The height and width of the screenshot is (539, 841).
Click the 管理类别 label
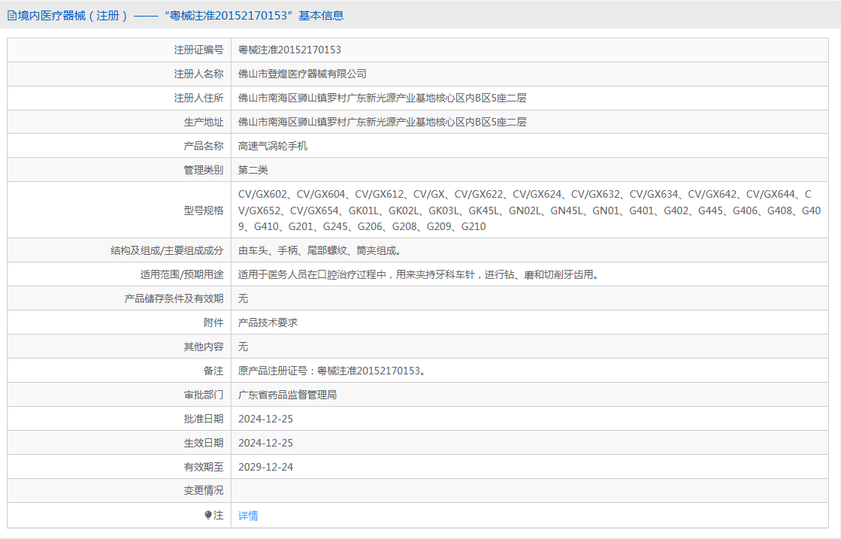point(203,170)
